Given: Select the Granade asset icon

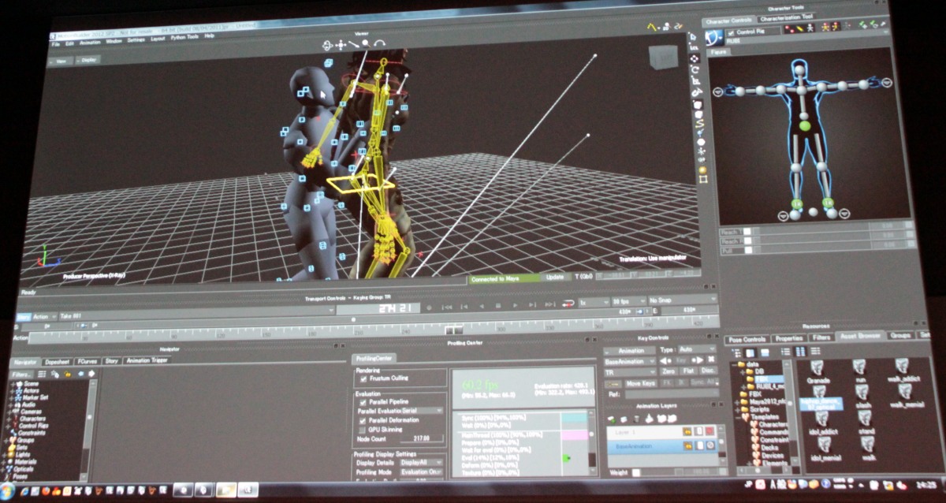Looking at the screenshot, I should click(x=818, y=368).
